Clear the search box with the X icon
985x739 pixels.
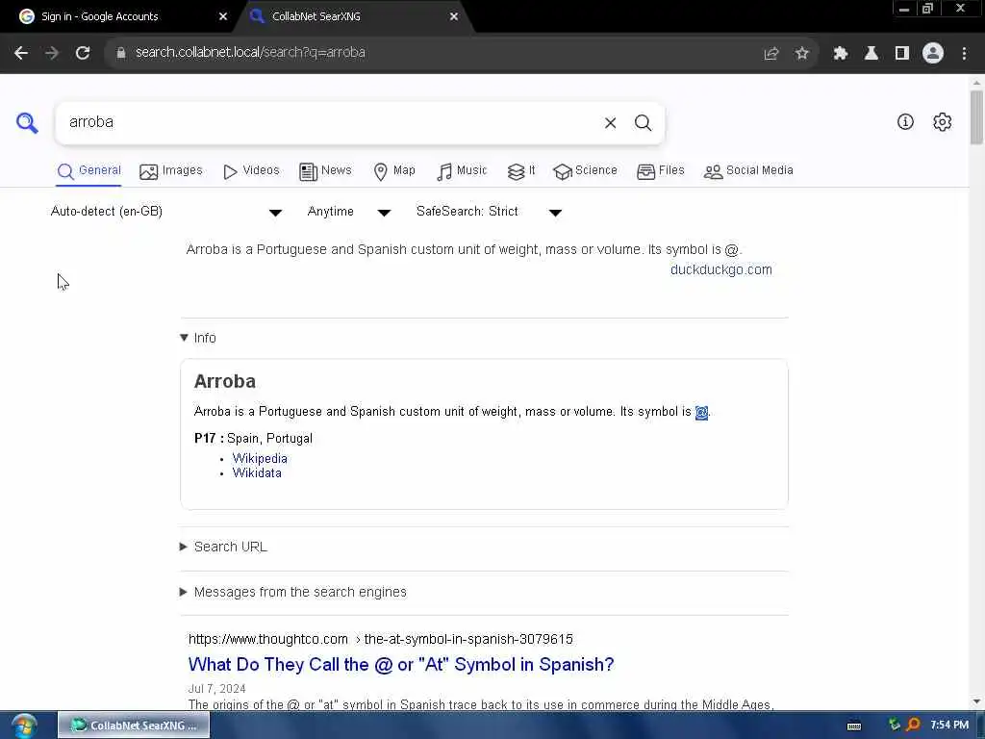(610, 122)
